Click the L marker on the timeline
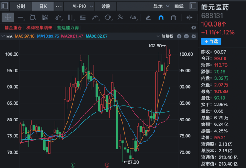Image resolution: width=246 pixels, height=168 pixels. pyautogui.click(x=73, y=165)
